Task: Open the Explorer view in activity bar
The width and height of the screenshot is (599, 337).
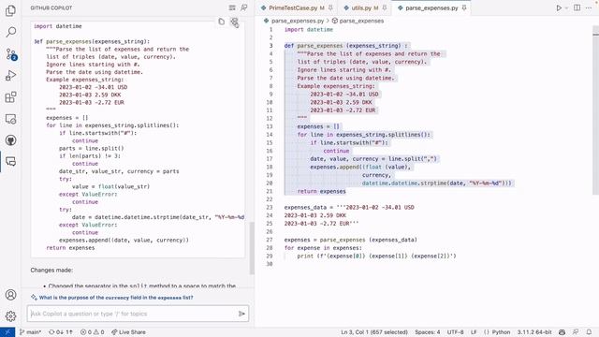Action: (10, 10)
